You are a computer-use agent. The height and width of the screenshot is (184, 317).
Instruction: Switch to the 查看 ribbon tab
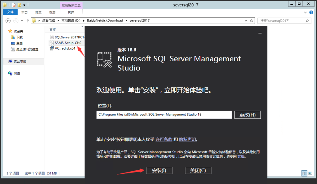coord(52,12)
